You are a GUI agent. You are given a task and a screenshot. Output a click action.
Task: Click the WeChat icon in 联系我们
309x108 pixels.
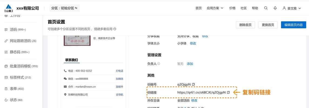point(65,79)
